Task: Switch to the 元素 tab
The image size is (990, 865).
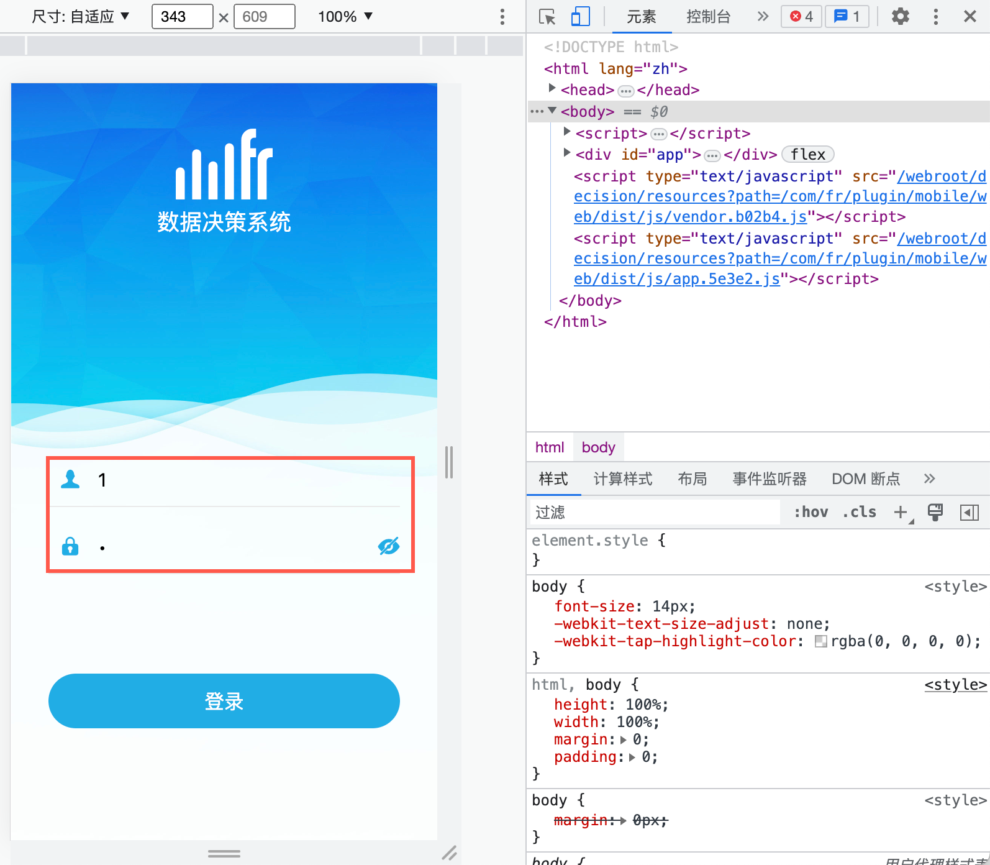Action: (x=641, y=17)
